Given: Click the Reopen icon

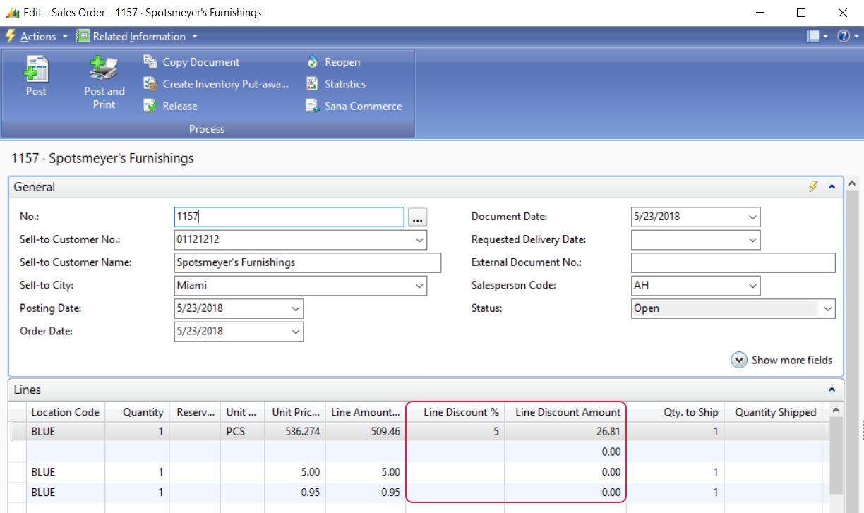Looking at the screenshot, I should point(312,62).
